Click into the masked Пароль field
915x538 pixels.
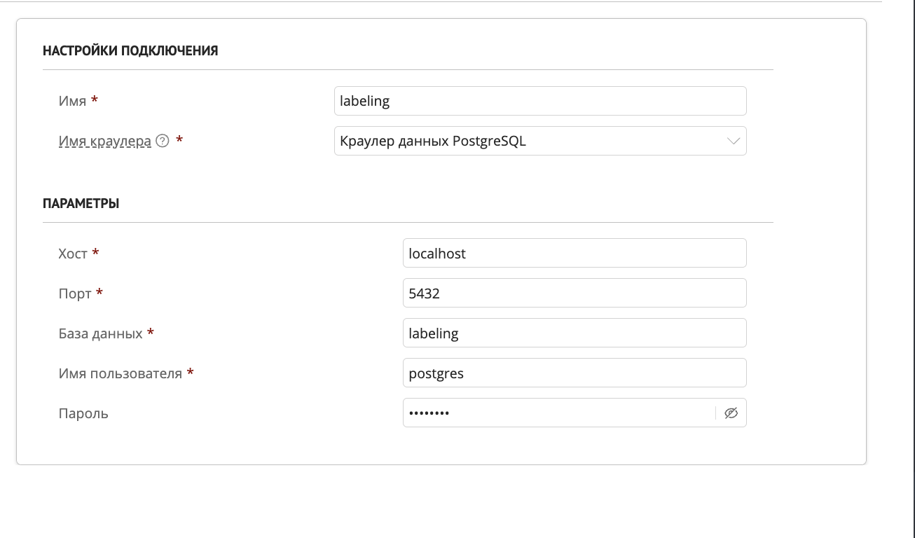557,413
